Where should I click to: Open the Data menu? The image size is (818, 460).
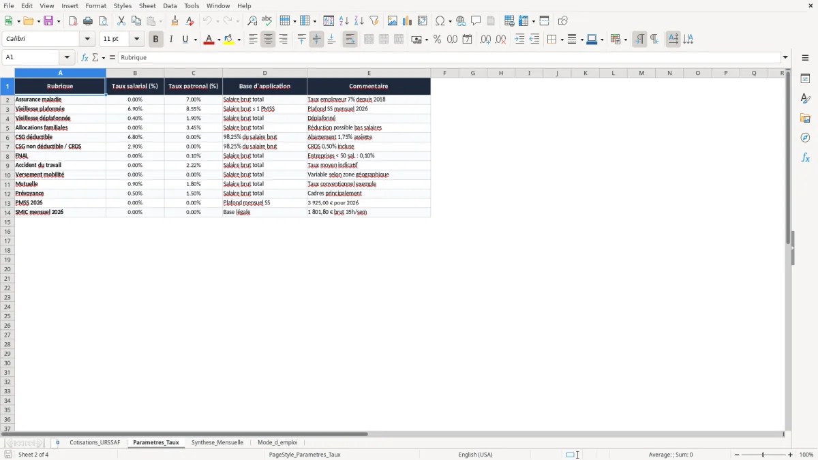point(170,5)
